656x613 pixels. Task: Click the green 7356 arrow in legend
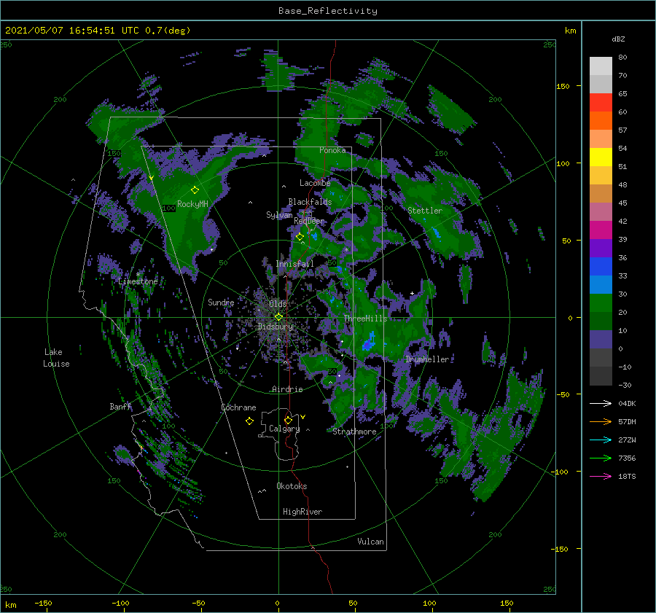pyautogui.click(x=601, y=458)
